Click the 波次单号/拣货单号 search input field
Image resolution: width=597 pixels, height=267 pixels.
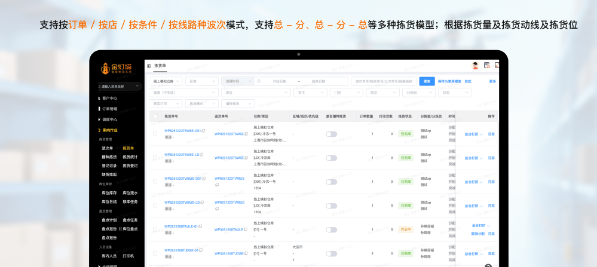click(x=382, y=81)
